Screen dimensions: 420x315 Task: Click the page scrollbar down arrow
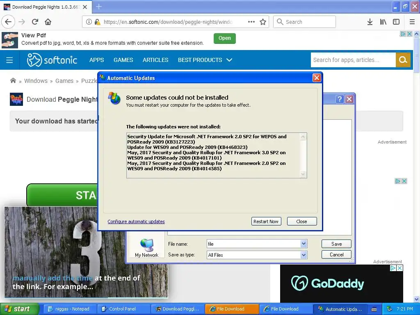pos(417,299)
